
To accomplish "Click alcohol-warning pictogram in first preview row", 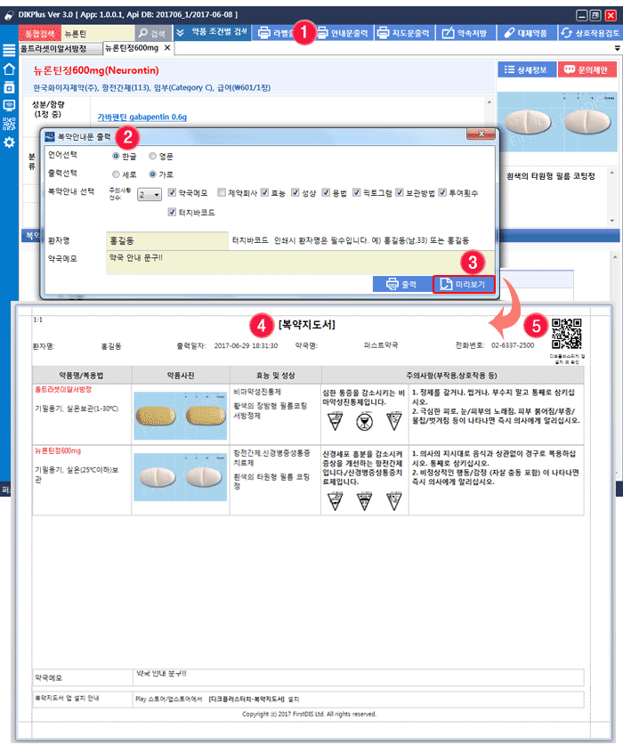I will click(365, 422).
